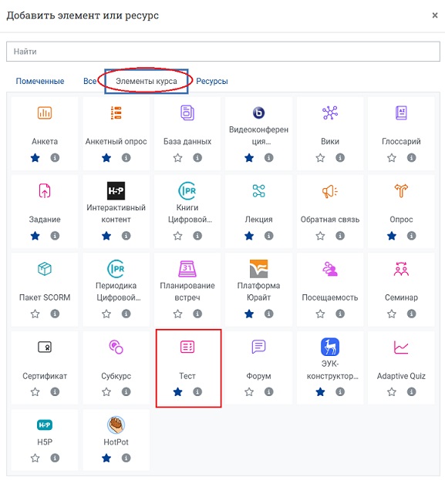Add the Интерактивный контент H5P activity
The height and width of the screenshot is (480, 445).
116,191
